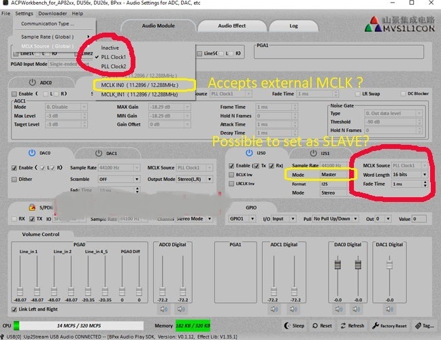The width and height of the screenshot is (441, 340).
Task: Click Line_in 1 left volume slider
Action: coord(20,292)
